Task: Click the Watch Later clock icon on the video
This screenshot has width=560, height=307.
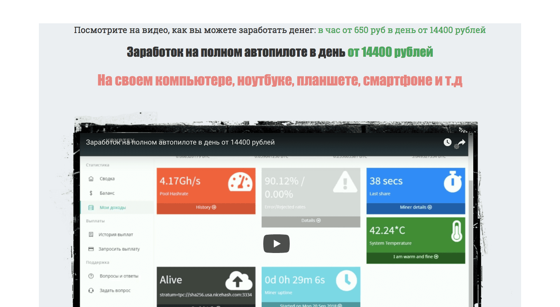Action: click(447, 142)
